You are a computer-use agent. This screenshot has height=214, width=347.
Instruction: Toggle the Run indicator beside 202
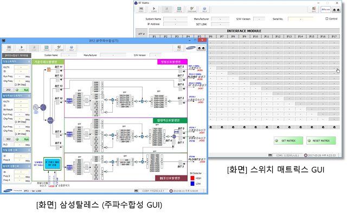(x=22, y=90)
